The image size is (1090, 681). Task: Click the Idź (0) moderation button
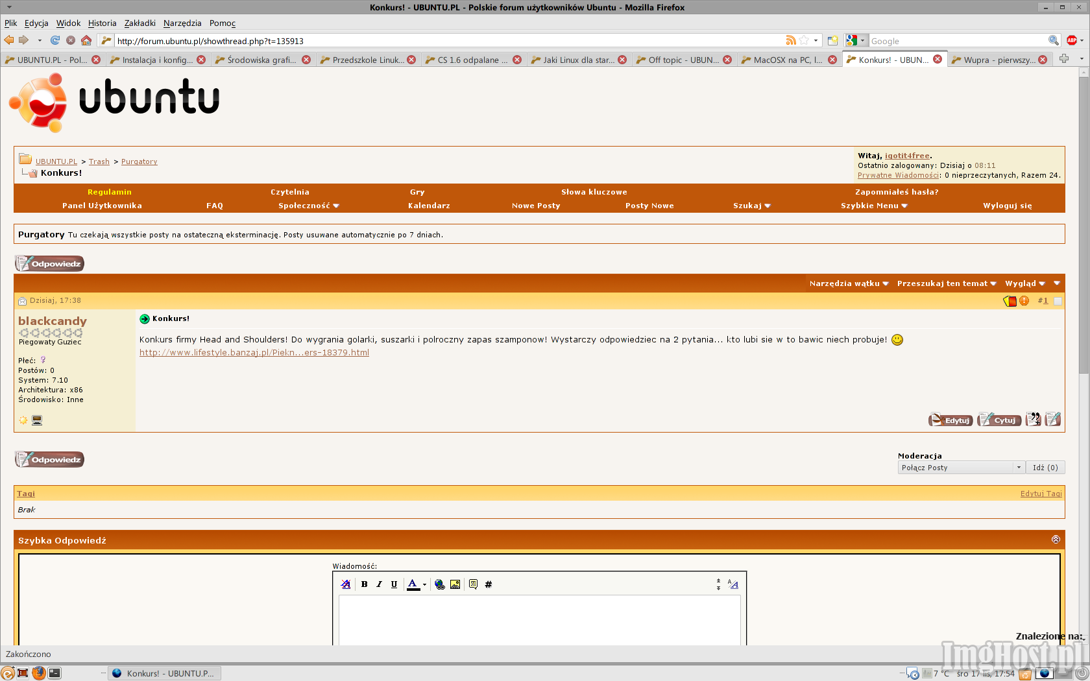point(1045,468)
